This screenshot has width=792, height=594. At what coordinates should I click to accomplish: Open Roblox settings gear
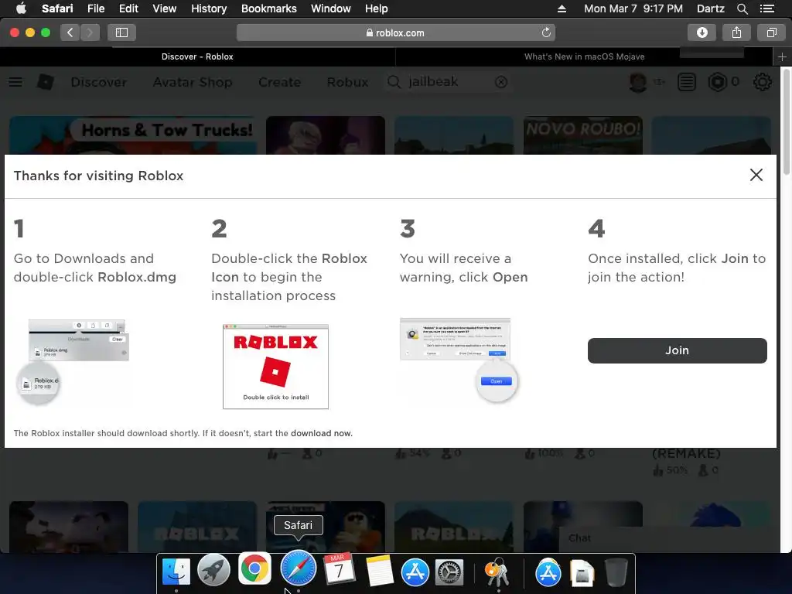click(762, 82)
